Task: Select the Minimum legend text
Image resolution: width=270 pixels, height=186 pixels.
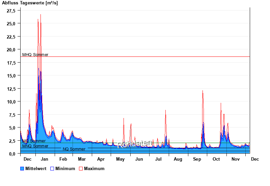Action: point(65,168)
